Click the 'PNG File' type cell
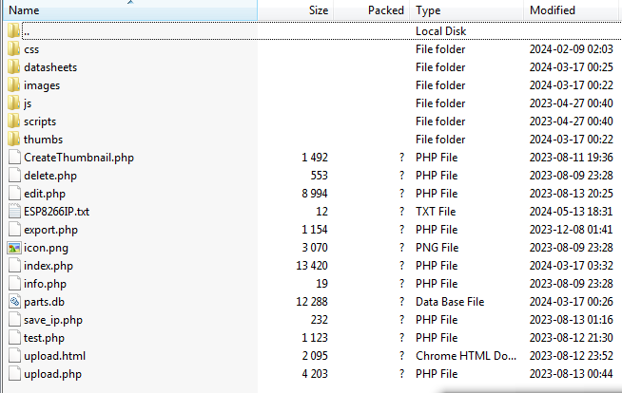Screen dimensions: 622x393 pyautogui.click(x=437, y=248)
